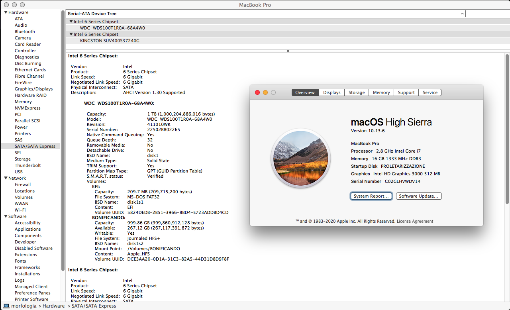Select Audio in the sidebar
This screenshot has height=310, width=510.
click(21, 25)
